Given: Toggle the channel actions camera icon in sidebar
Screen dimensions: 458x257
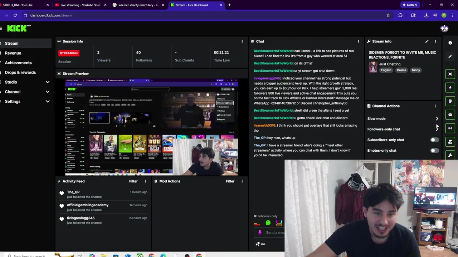Looking at the screenshot, I should 450,142.
